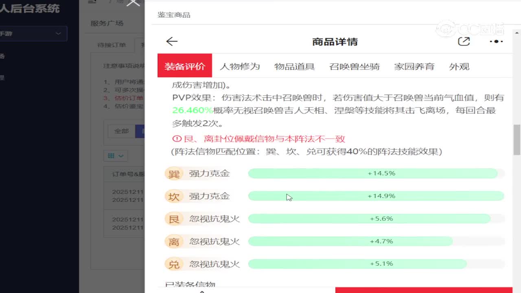Click the +14.9% progress bar for 坎
Screen dimensions: 521x293
point(376,196)
